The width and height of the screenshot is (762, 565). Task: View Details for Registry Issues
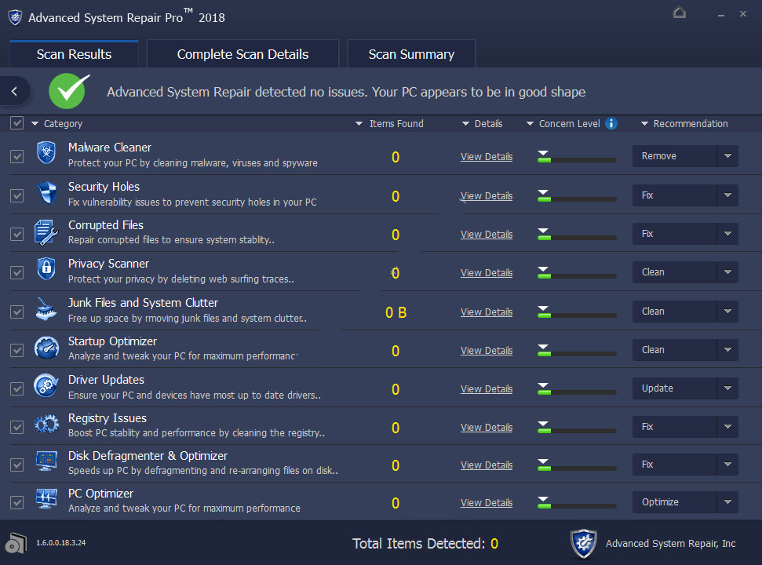pyautogui.click(x=487, y=427)
